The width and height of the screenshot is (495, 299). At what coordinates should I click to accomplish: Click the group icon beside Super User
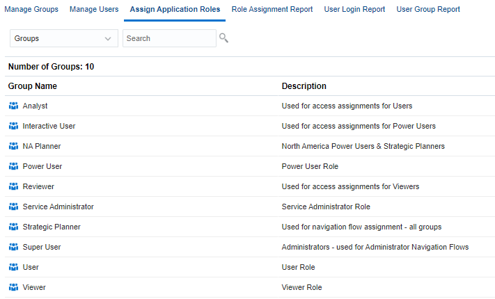[13, 247]
